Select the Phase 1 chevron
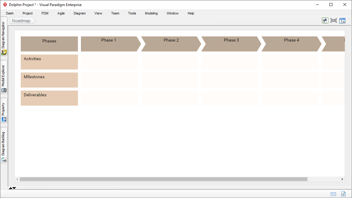Image resolution: width=352 pixels, height=198 pixels. [111, 44]
